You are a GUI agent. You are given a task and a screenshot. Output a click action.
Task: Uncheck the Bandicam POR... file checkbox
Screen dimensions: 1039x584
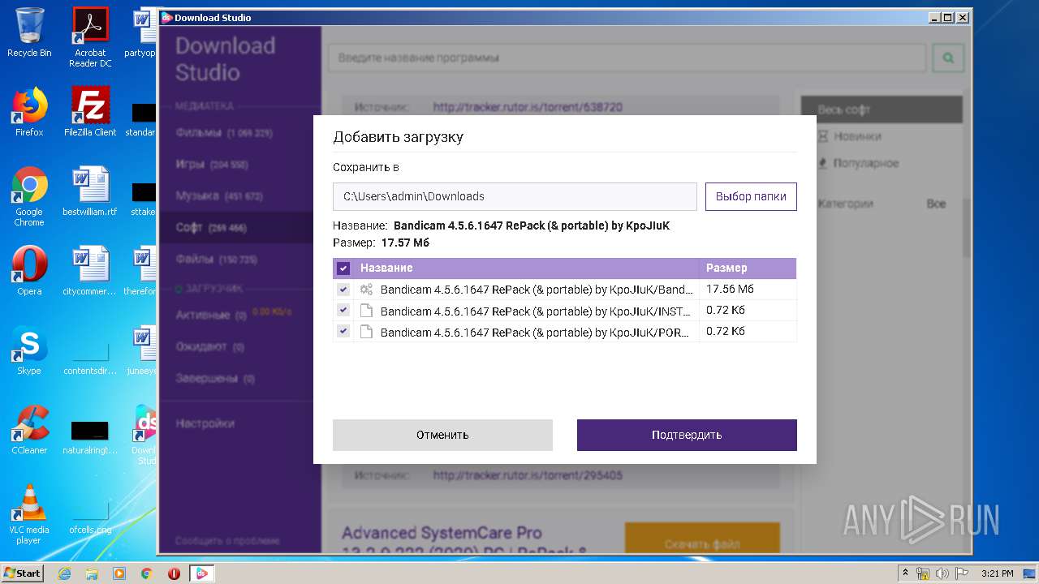[343, 332]
